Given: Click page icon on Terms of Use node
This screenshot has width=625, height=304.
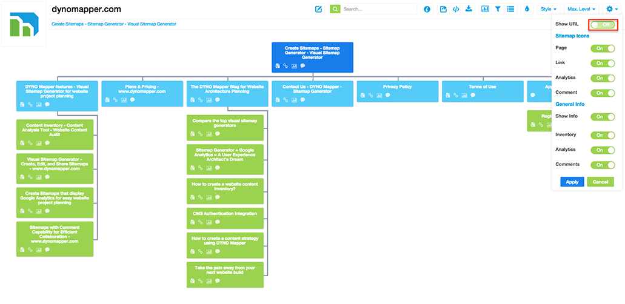Looking at the screenshot, I should point(447,95).
